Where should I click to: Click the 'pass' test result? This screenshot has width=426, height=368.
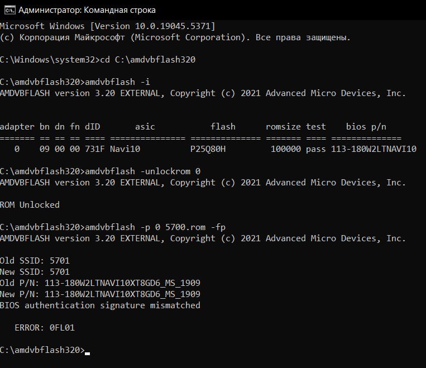315,149
